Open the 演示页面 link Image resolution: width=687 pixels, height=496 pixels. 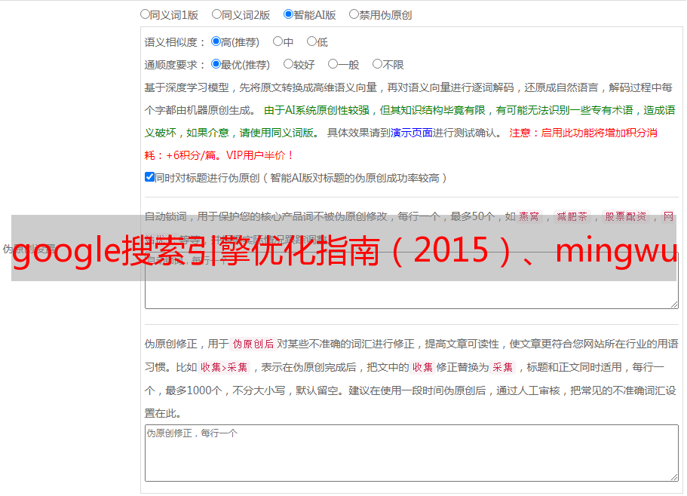click(x=412, y=133)
